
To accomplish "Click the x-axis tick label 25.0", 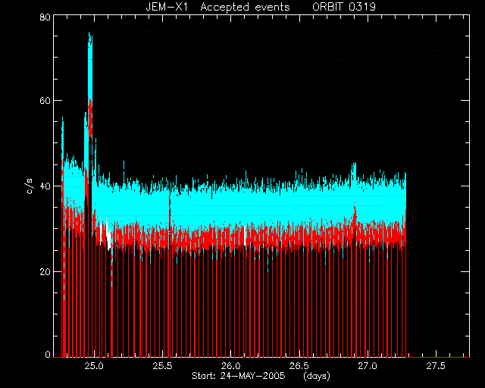I will point(94,366).
